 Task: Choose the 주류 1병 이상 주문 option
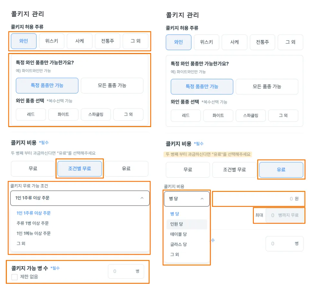[33, 223]
